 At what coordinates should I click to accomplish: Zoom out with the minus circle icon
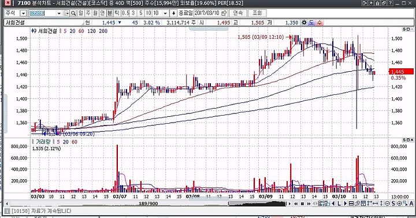[x=387, y=204]
